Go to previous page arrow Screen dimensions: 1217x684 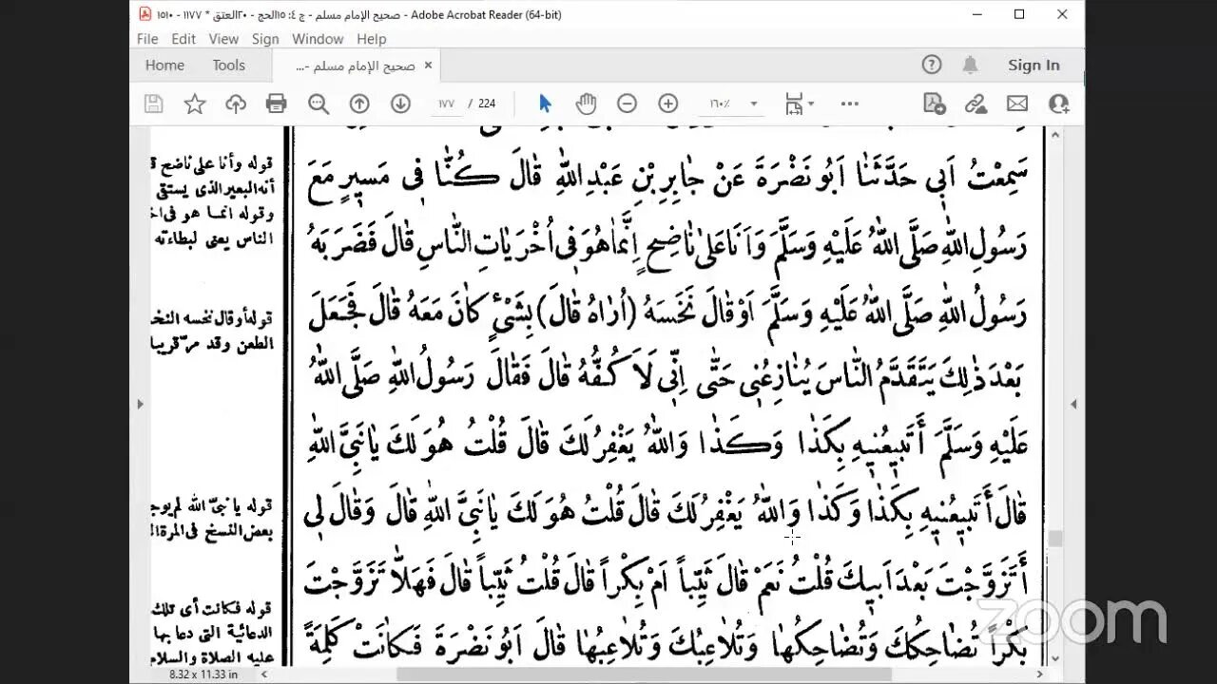[x=359, y=104]
